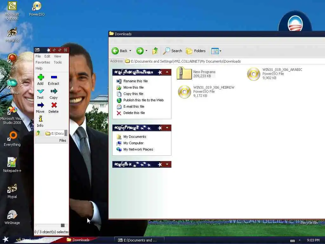Open the Pego desktop shortcut
The image size is (325, 244).
coord(12,61)
